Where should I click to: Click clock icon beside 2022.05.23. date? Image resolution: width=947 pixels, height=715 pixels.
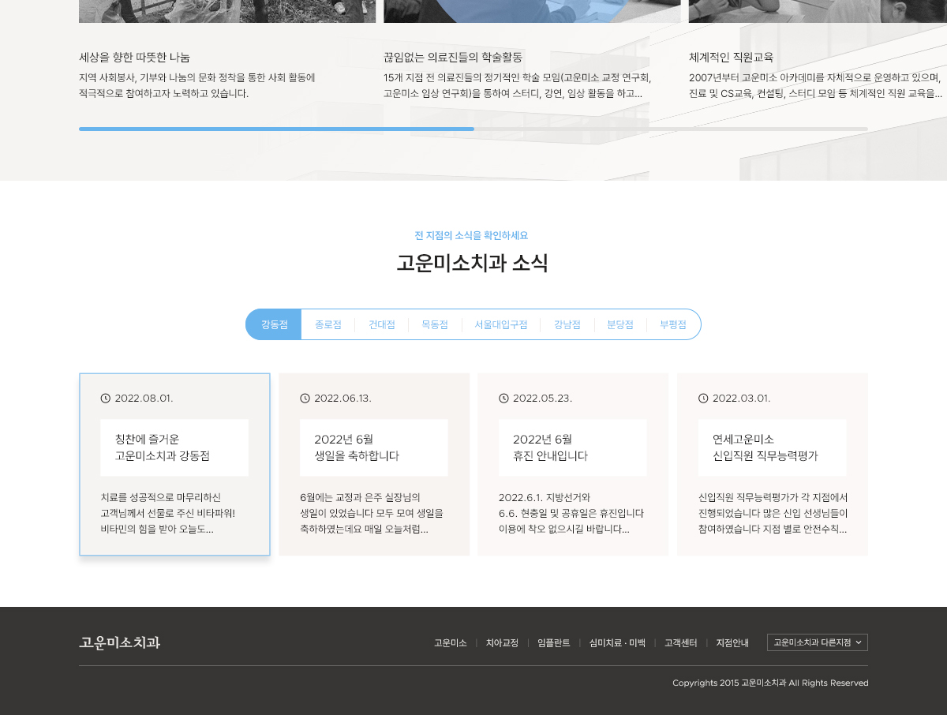503,398
